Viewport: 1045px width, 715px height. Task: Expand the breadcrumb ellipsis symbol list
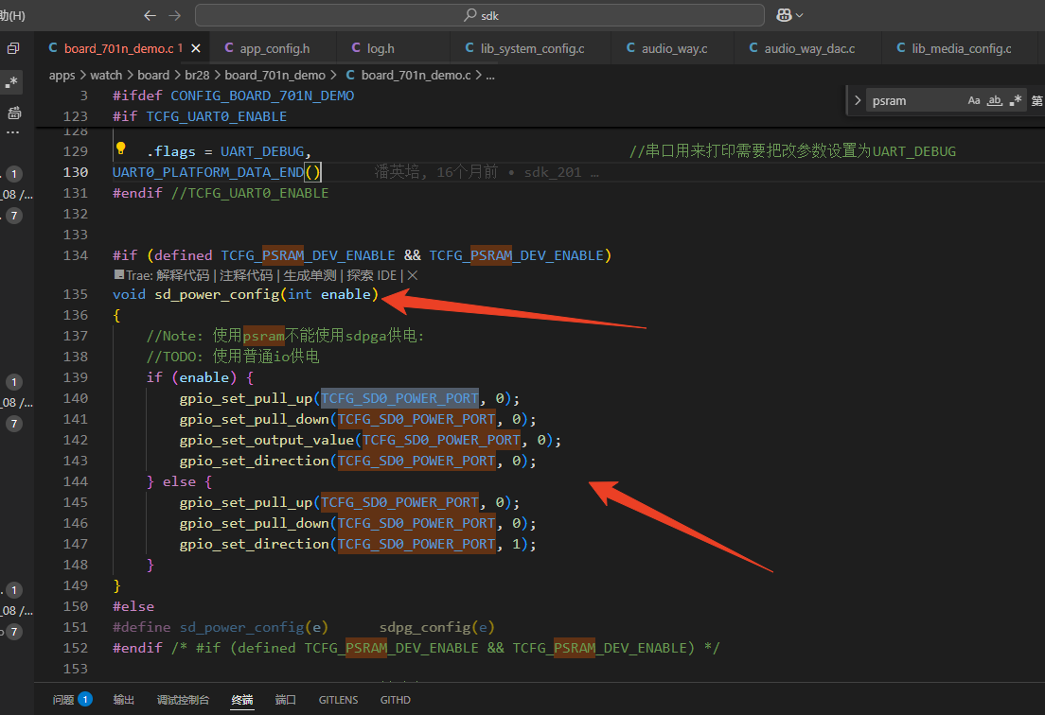coord(490,76)
